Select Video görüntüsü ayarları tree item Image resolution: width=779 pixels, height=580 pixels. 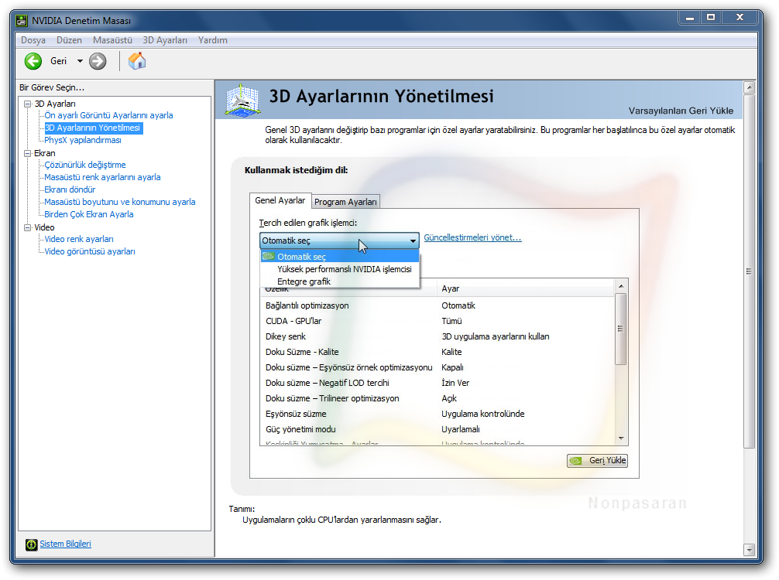point(90,251)
